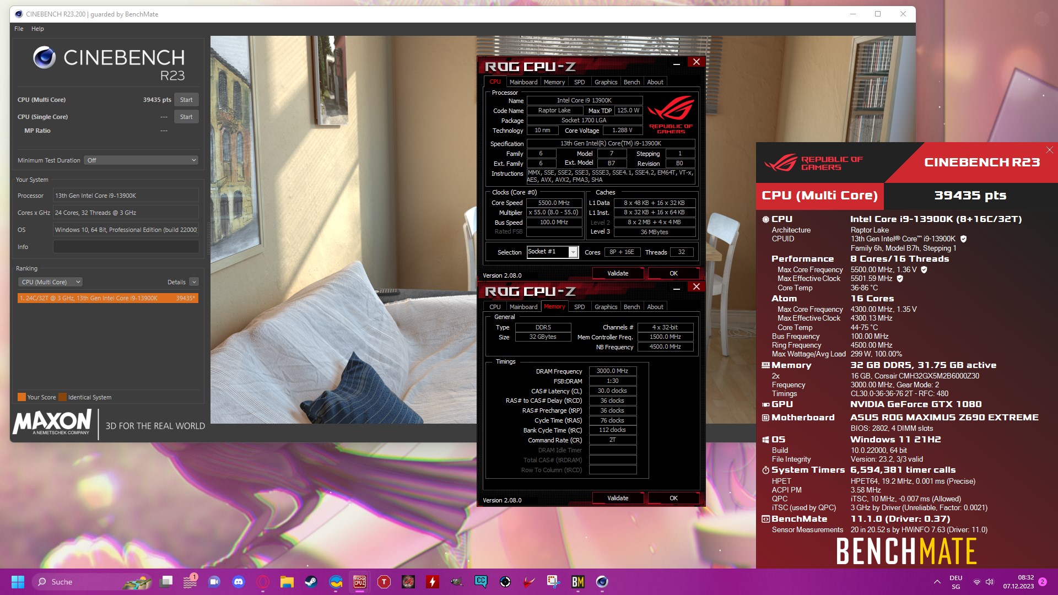Open the Windows Start menu
Image resolution: width=1058 pixels, height=595 pixels.
18,582
